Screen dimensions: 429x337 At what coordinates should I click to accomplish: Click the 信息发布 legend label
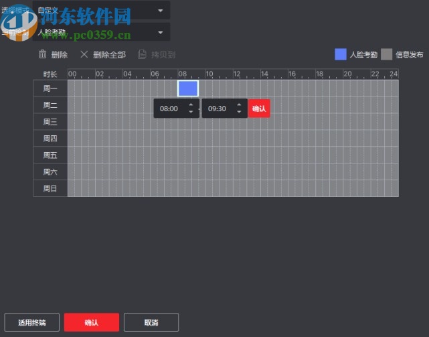pos(410,54)
